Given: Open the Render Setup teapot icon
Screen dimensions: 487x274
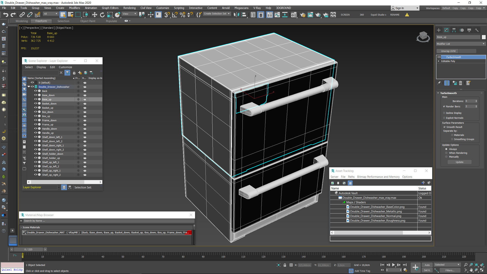Looking at the screenshot, I should pos(303,15).
